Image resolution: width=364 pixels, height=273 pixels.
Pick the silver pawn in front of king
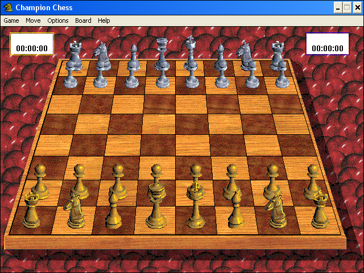[x=192, y=78]
